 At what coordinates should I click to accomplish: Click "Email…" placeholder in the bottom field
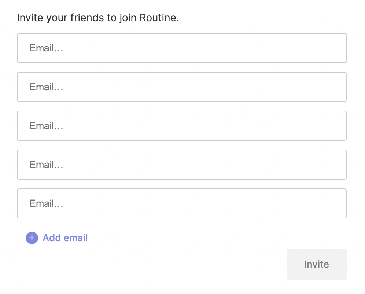[x=46, y=203]
